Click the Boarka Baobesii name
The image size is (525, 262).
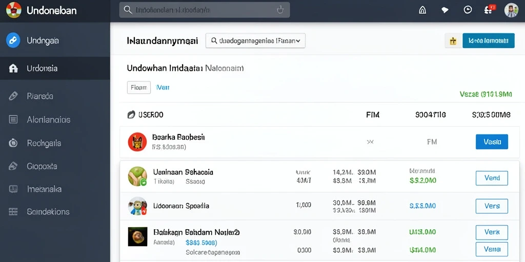(178, 137)
